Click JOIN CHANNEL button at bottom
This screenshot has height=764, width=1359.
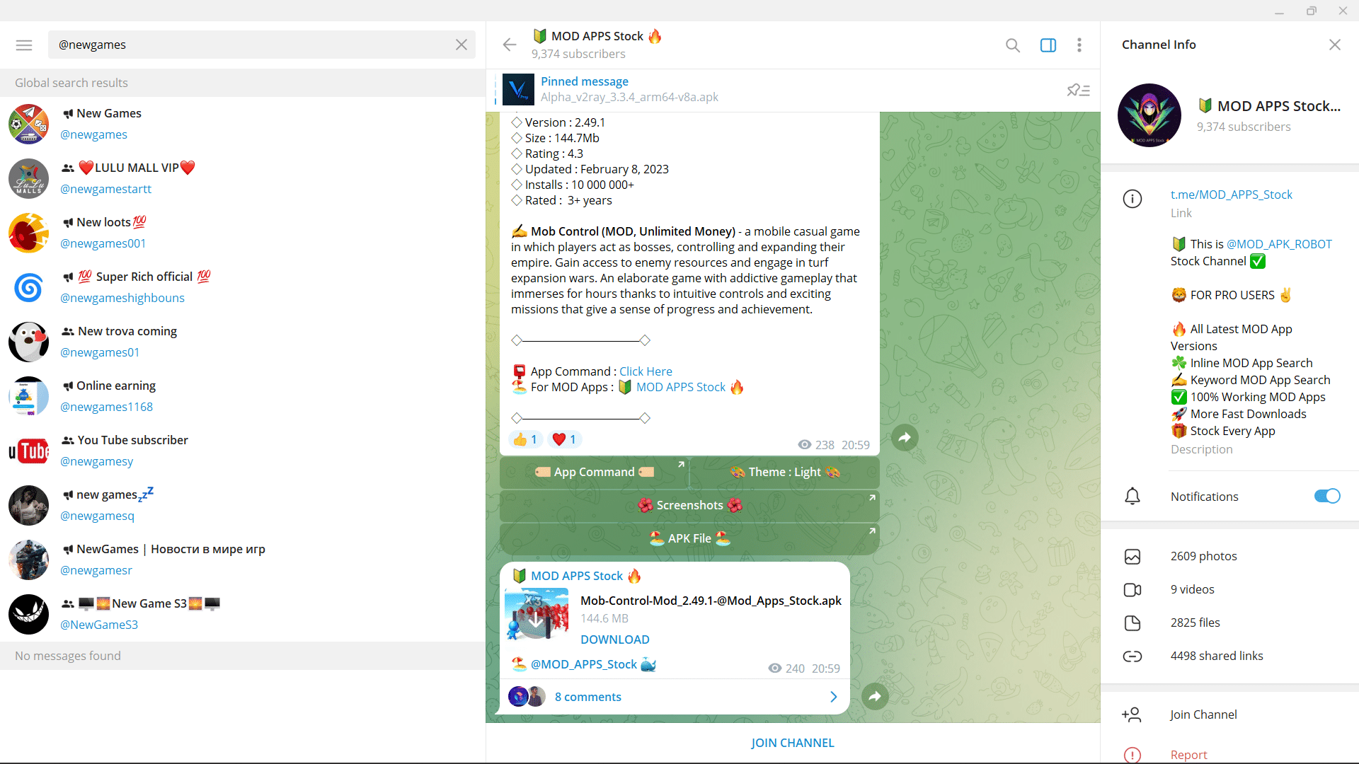tap(793, 743)
